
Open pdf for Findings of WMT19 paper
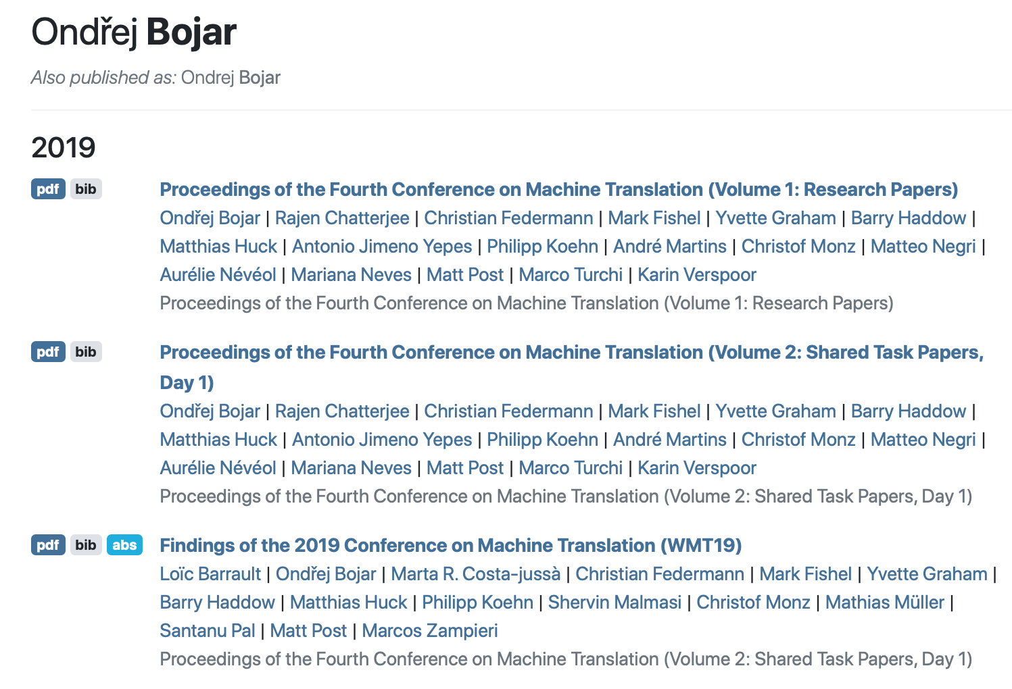48,545
